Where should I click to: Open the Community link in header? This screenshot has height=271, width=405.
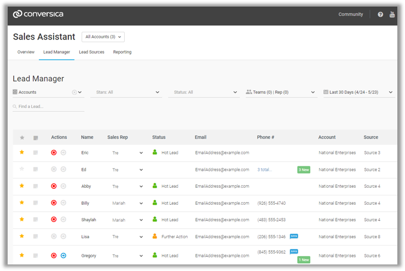coord(350,14)
